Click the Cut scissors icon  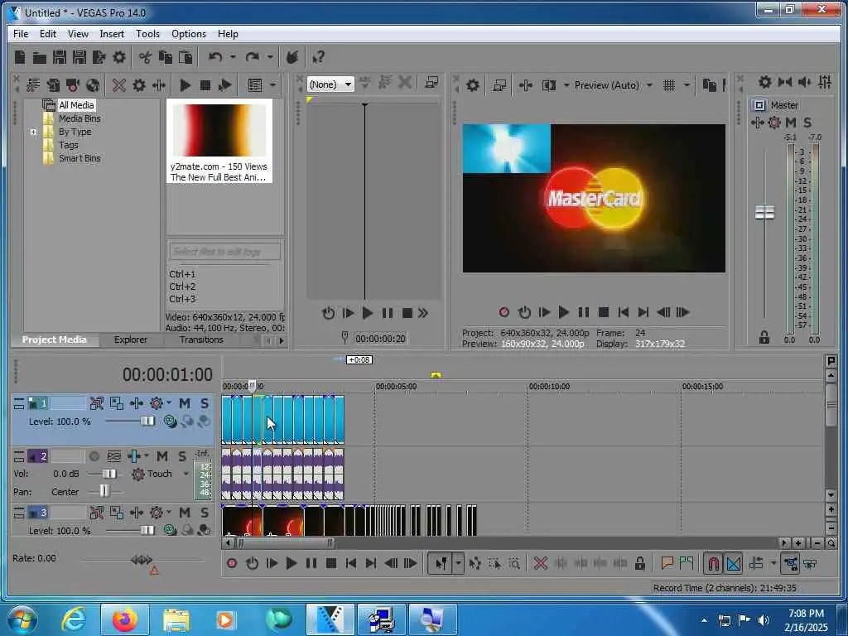tap(145, 57)
